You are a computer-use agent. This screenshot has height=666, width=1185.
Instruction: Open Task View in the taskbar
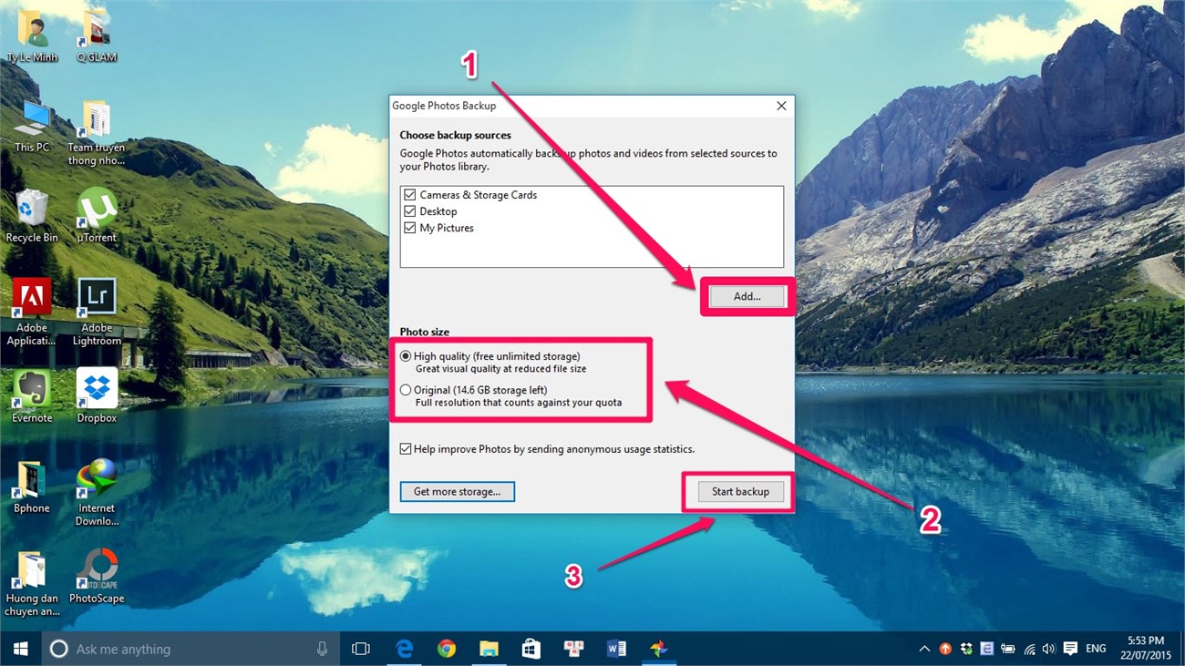click(x=361, y=649)
